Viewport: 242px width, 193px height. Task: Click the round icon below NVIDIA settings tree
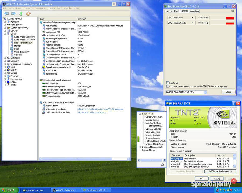tap(162, 165)
